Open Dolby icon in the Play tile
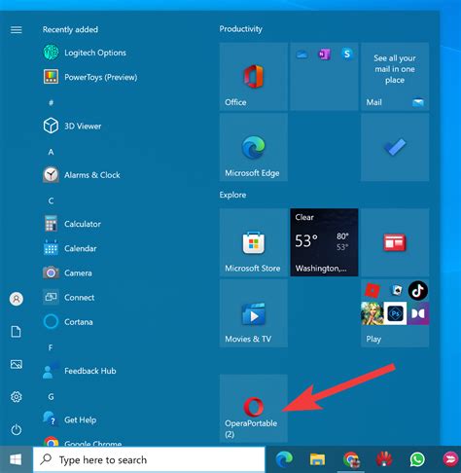The width and height of the screenshot is (461, 473). (418, 313)
